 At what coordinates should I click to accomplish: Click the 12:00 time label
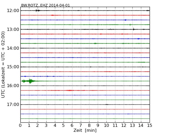coord(13,11)
